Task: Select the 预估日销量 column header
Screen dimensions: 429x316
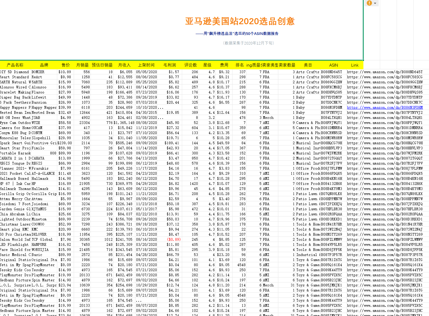Action: click(102, 65)
